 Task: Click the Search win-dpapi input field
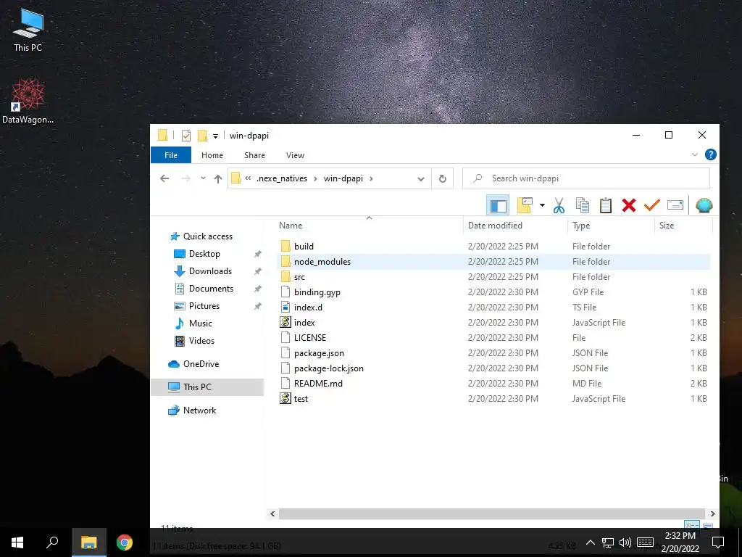[x=585, y=178]
